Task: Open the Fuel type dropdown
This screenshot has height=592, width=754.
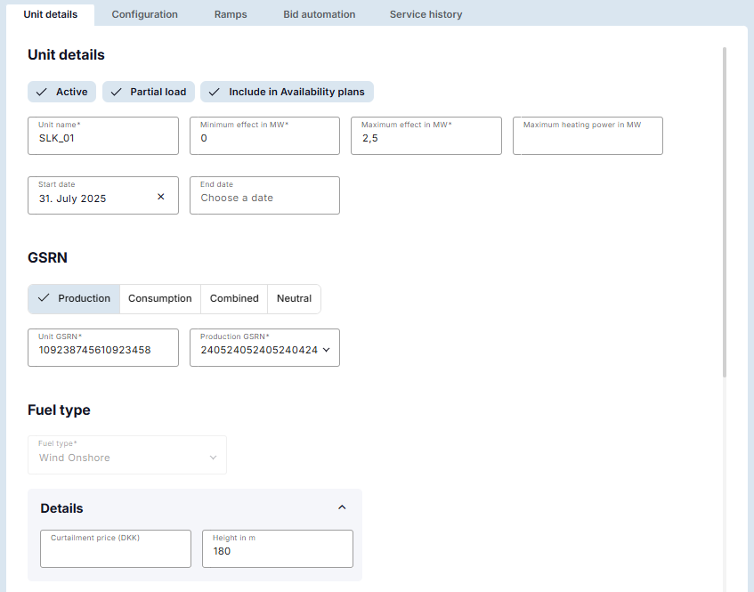Action: click(127, 455)
